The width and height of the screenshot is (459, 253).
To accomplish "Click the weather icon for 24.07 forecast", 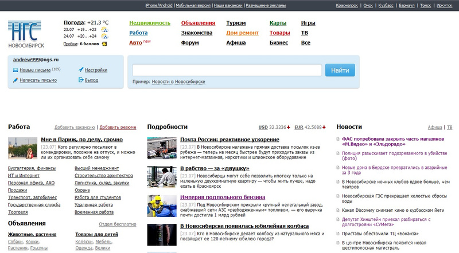I will pyautogui.click(x=104, y=36).
